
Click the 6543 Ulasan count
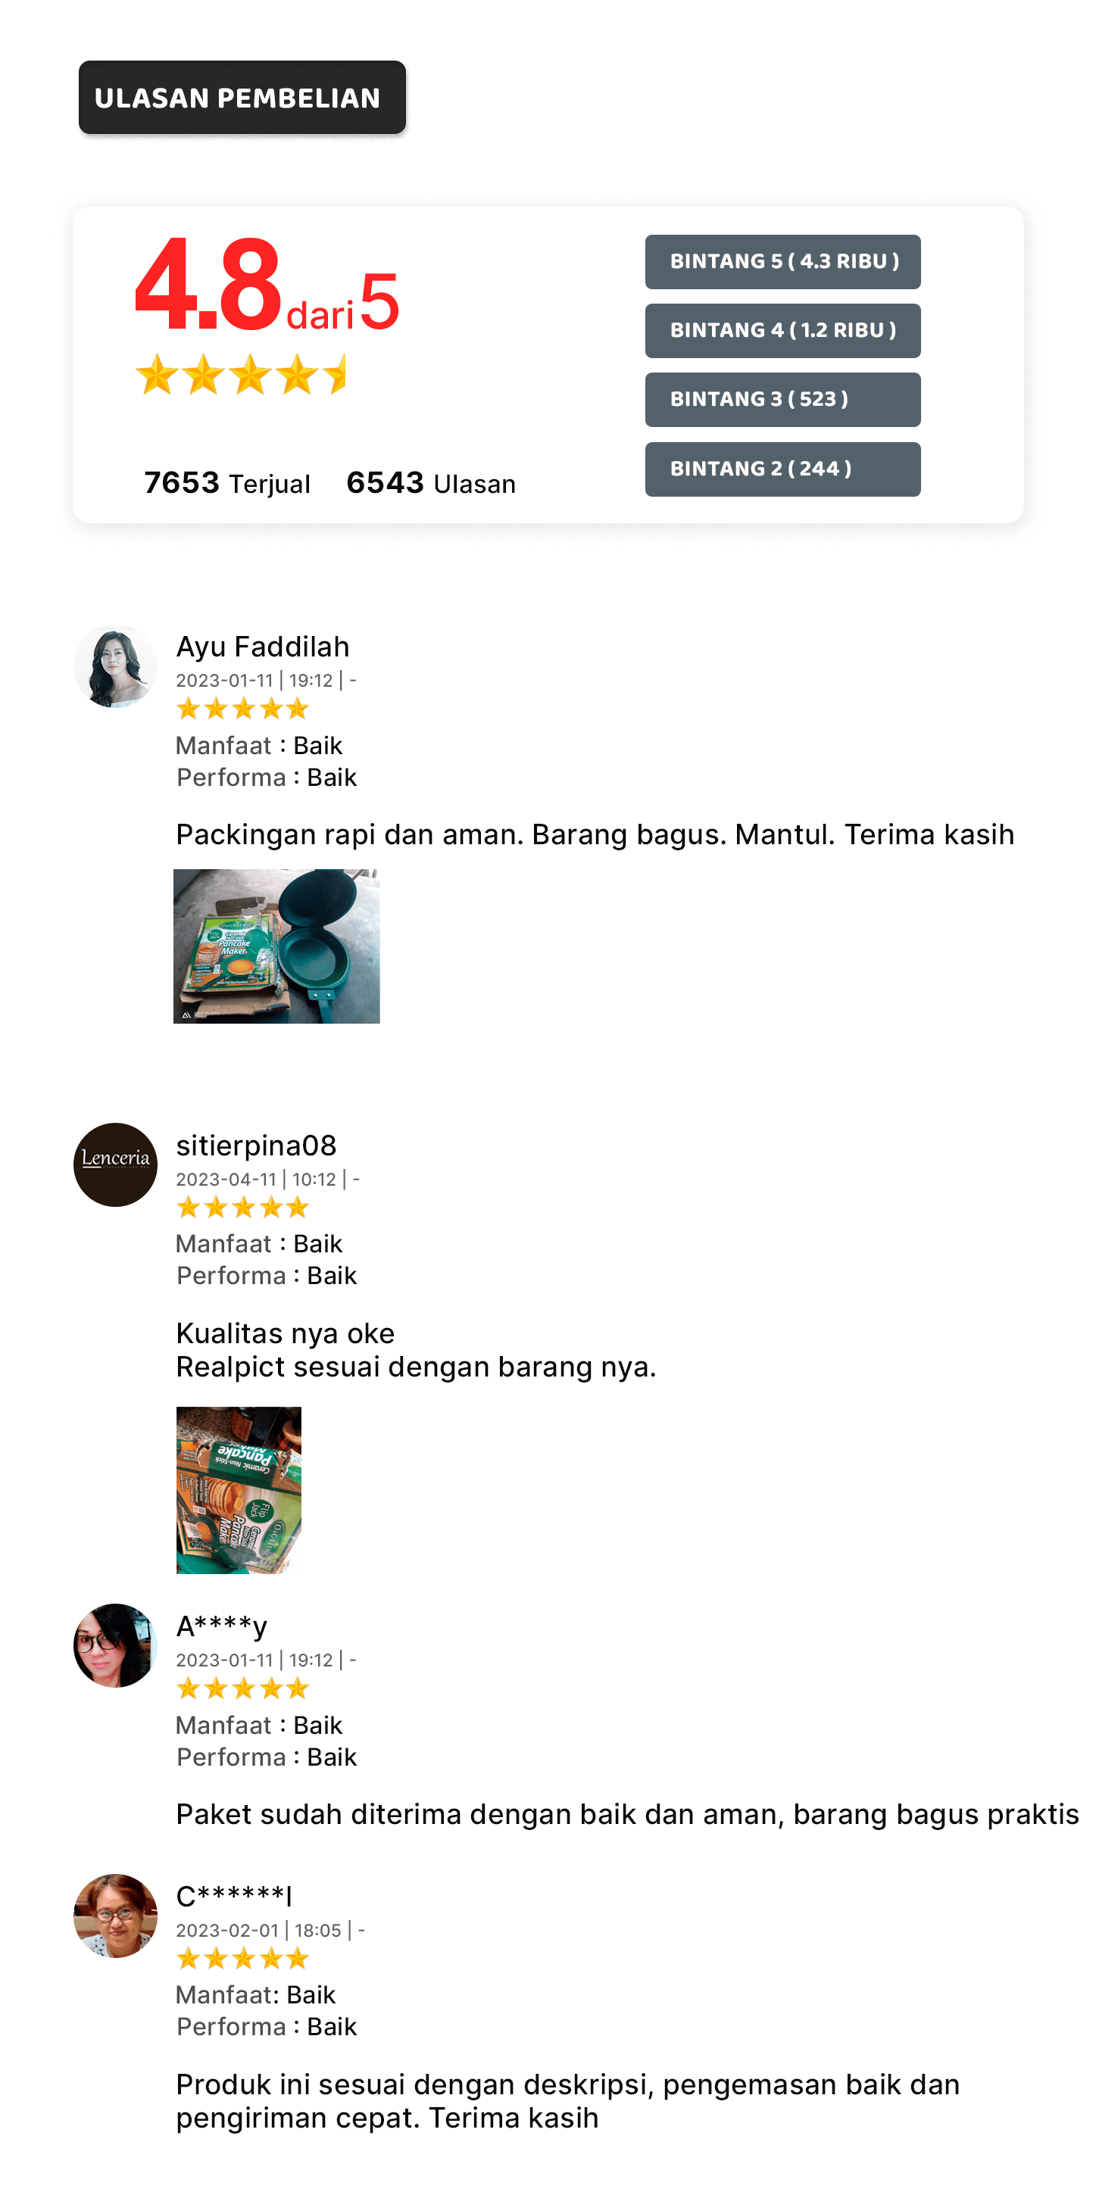[x=431, y=483]
